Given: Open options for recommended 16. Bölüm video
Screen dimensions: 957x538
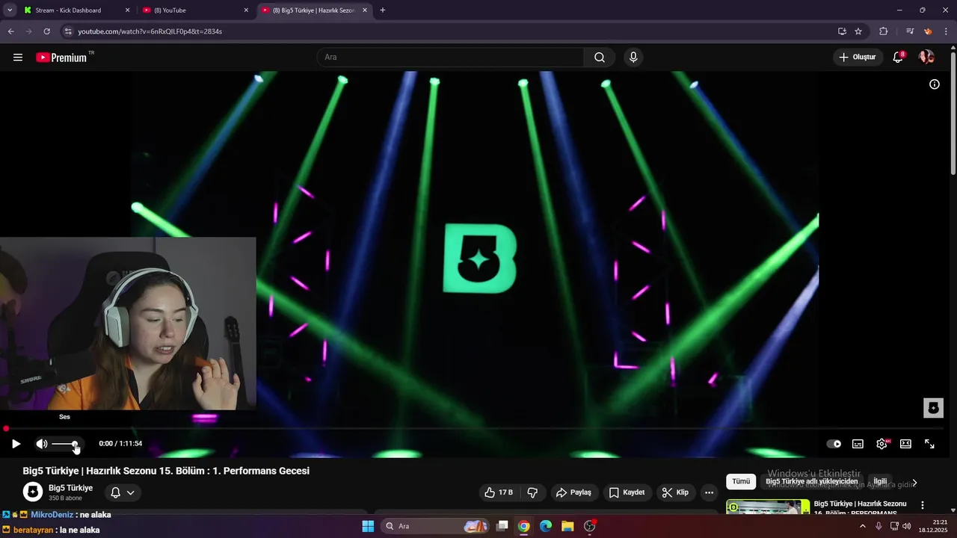Looking at the screenshot, I should [923, 506].
